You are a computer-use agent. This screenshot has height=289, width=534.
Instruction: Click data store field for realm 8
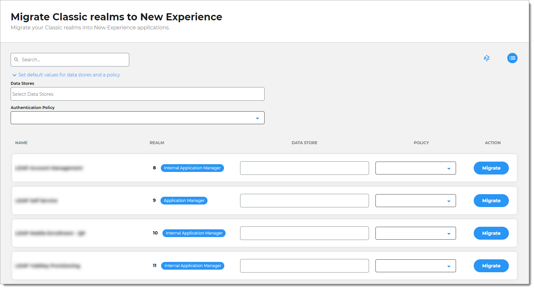304,168
